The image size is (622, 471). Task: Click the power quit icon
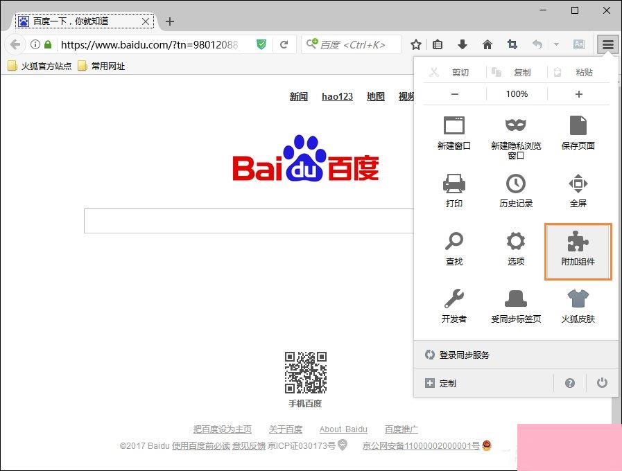[602, 383]
